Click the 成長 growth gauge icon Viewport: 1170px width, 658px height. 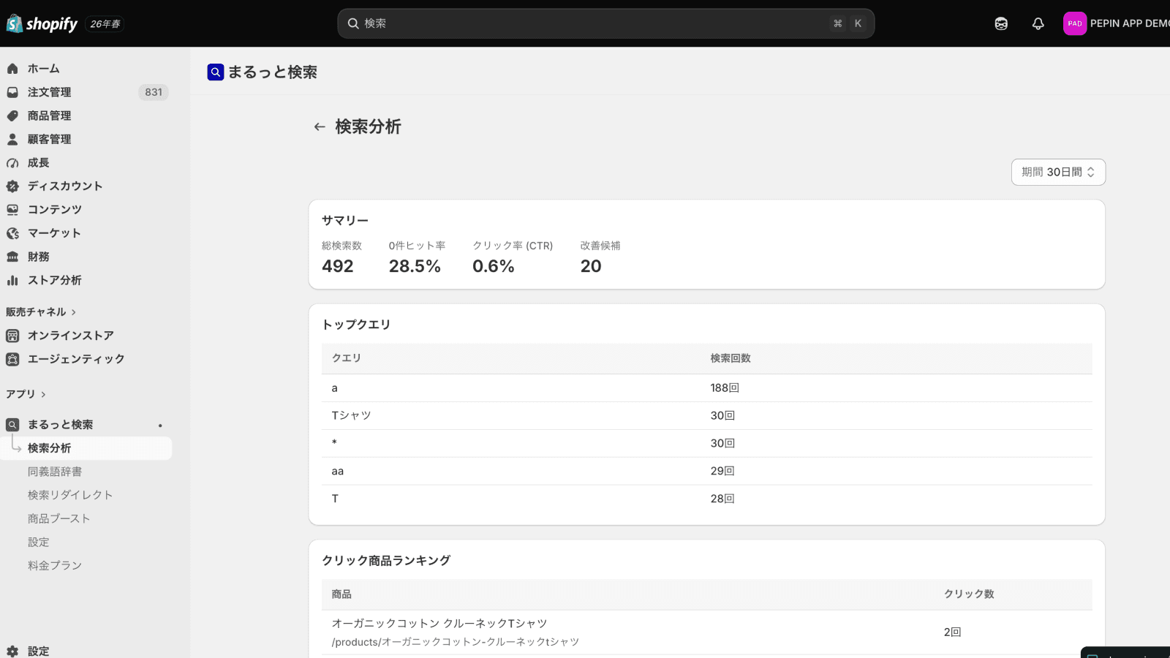(x=12, y=163)
